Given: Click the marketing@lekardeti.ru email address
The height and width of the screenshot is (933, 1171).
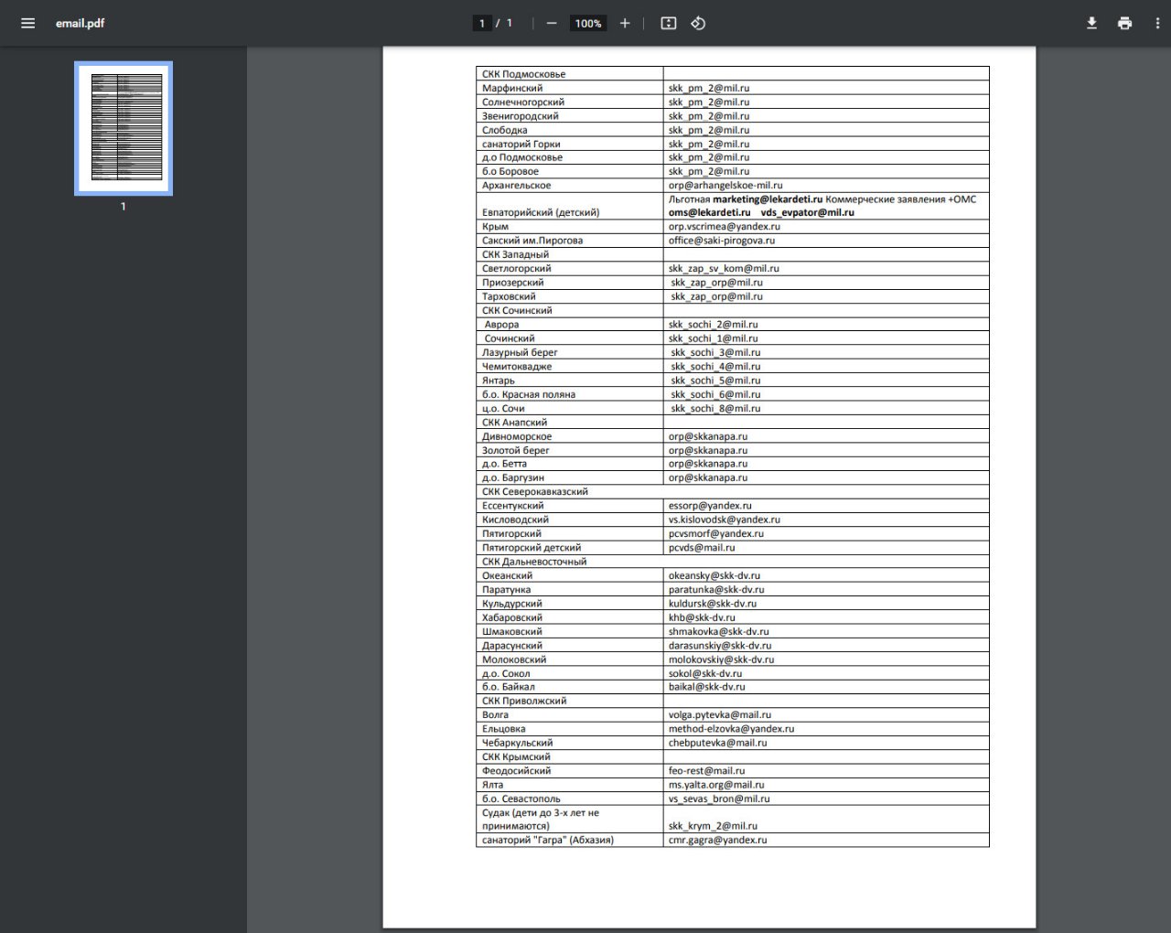Looking at the screenshot, I should [x=767, y=199].
